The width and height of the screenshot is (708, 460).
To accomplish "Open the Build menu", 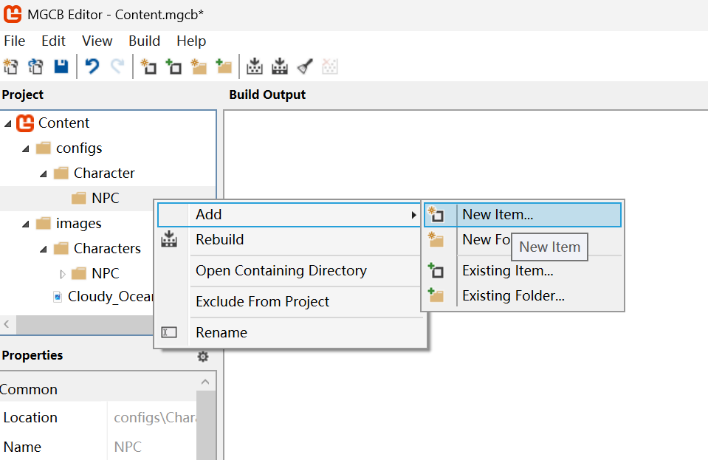I will [x=145, y=41].
